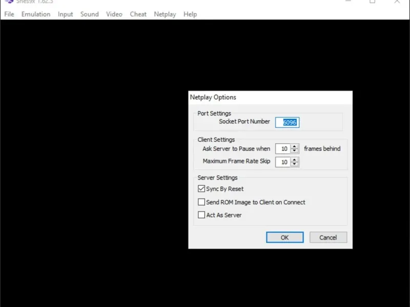This screenshot has width=410, height=307.
Task: Decrease Maximum Frame Rate Skip value
Action: pyautogui.click(x=294, y=164)
